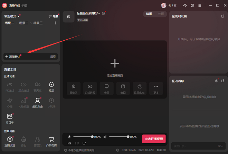The height and width of the screenshot is (154, 228).
Task: Select the 场景一 scene tab
Action: pyautogui.click(x=9, y=23)
